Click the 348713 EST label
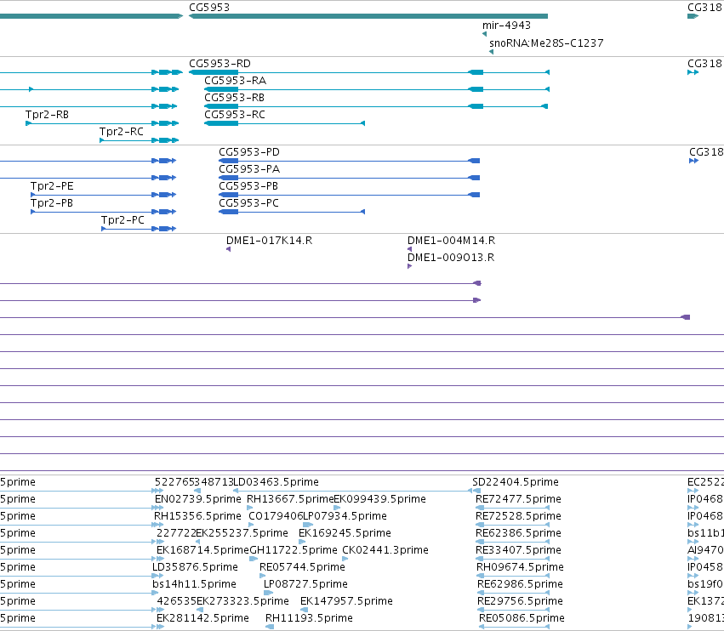The width and height of the screenshot is (724, 631). click(x=214, y=482)
